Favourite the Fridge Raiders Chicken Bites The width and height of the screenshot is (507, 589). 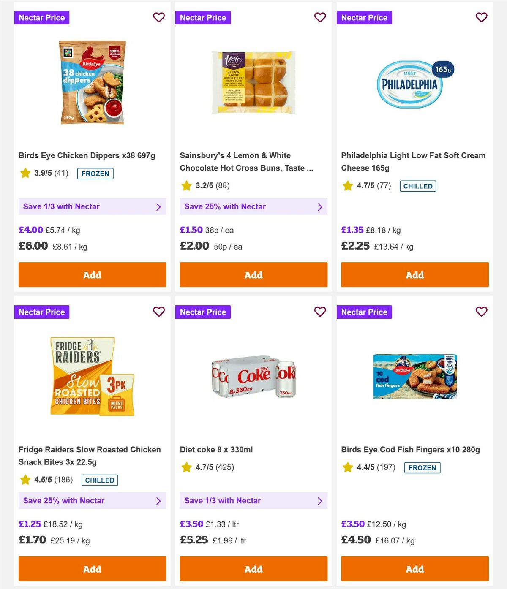tap(159, 312)
